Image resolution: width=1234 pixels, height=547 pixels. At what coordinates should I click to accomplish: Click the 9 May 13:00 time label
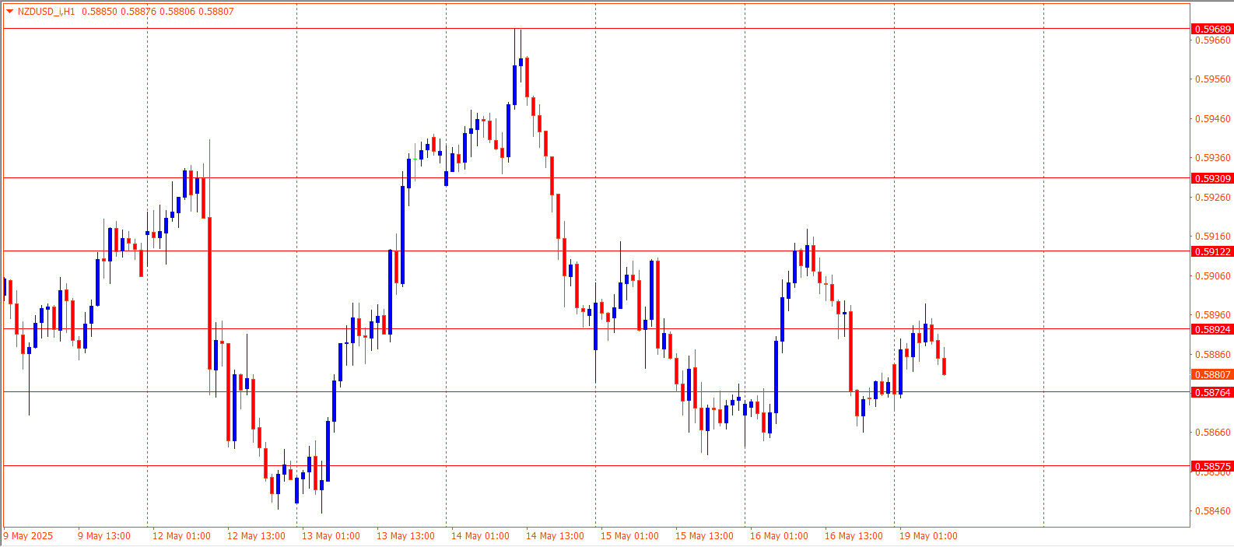[104, 536]
